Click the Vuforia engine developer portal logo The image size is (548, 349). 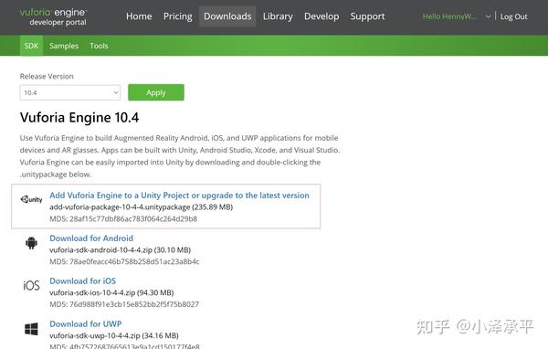(x=53, y=16)
